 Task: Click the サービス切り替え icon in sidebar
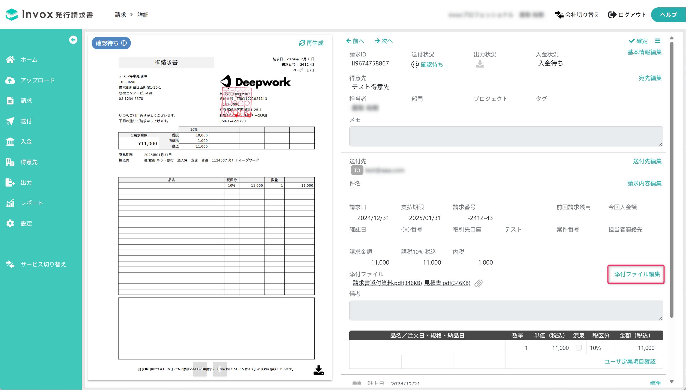[10, 264]
